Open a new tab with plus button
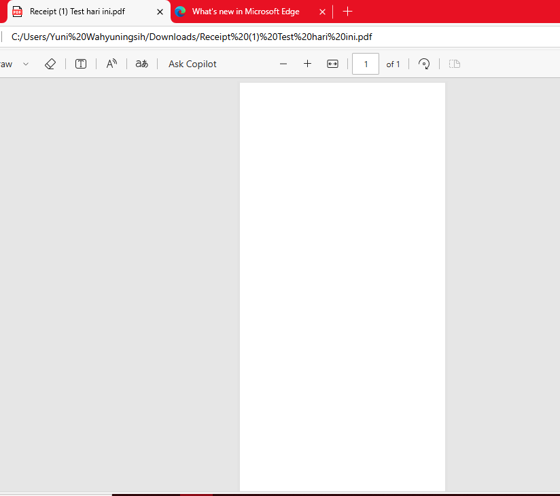The height and width of the screenshot is (496, 560). tap(347, 12)
